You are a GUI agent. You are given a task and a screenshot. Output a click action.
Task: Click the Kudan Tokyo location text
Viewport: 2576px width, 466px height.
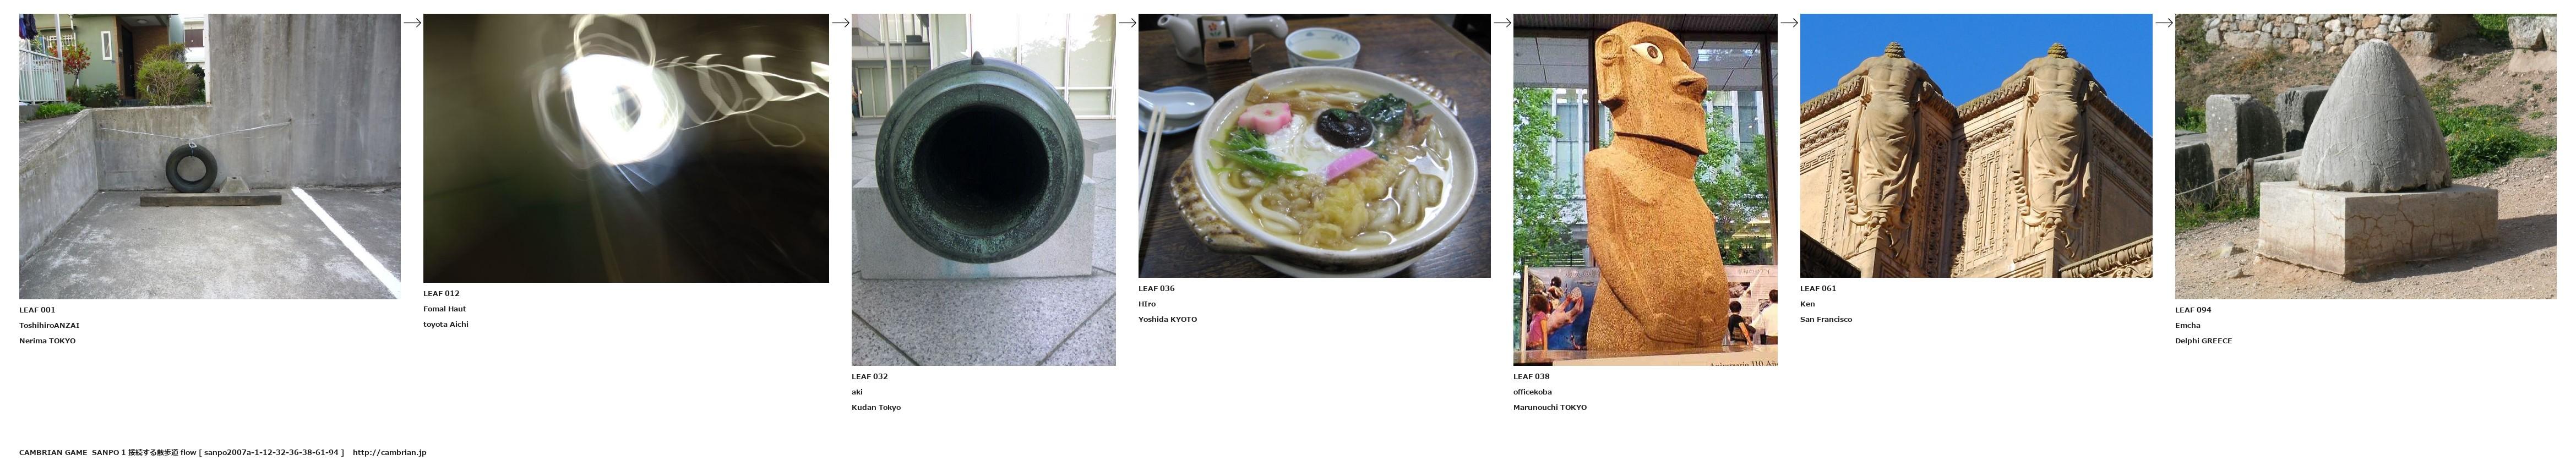coord(876,408)
